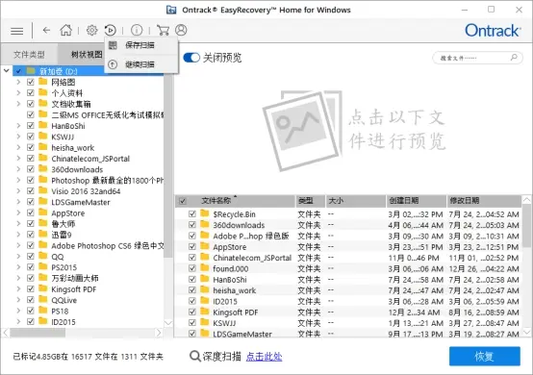Turn off the 关闭预览 preview toggle
Viewport: 533px width, 375px height.
[x=191, y=58]
